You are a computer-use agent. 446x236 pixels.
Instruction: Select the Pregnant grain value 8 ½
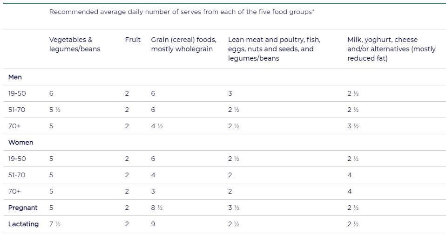(x=157, y=208)
